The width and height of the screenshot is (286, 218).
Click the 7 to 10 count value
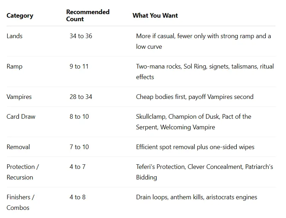pyautogui.click(x=79, y=147)
